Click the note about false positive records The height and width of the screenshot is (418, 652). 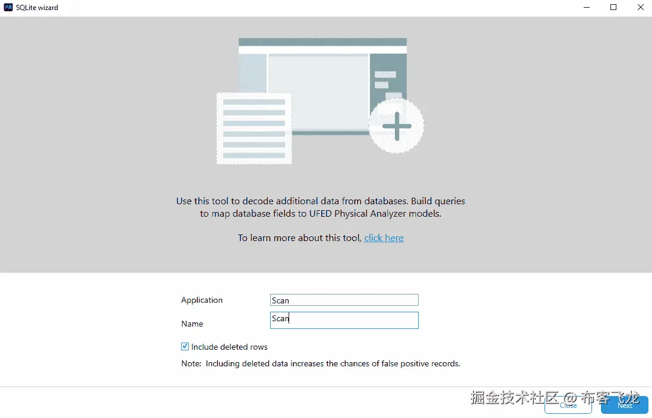(321, 363)
